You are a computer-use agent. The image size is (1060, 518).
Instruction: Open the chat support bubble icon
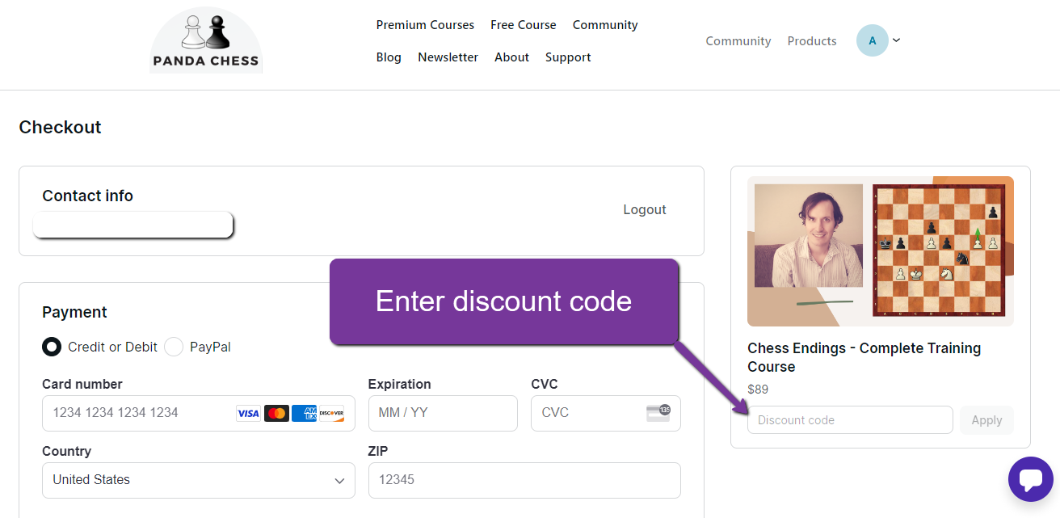[x=1030, y=479]
